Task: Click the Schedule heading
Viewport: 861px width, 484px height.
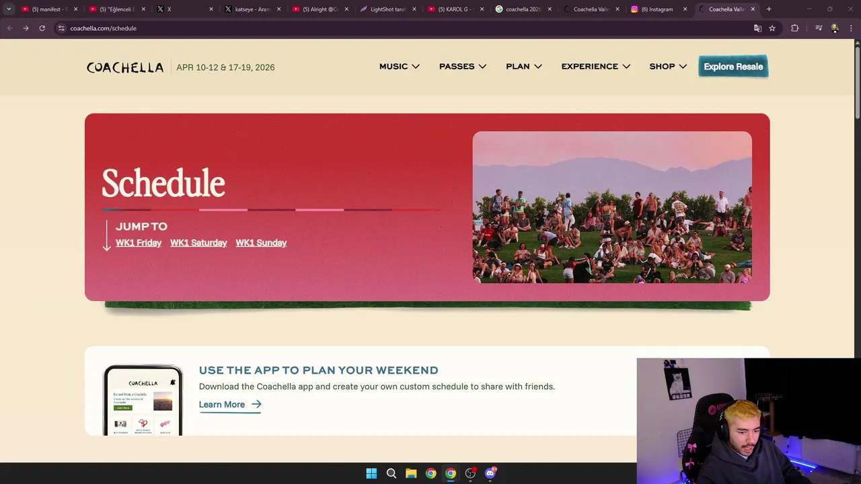Action: pyautogui.click(x=163, y=183)
